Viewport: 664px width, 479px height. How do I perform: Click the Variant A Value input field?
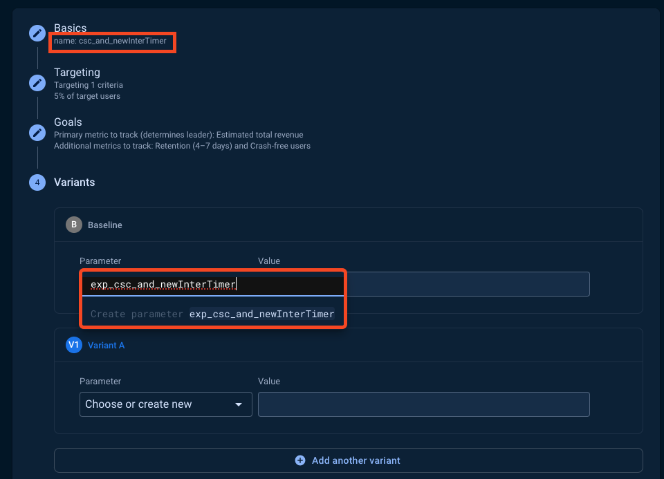(x=423, y=404)
